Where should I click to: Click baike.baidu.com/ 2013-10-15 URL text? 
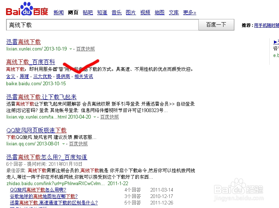[x=36, y=84]
